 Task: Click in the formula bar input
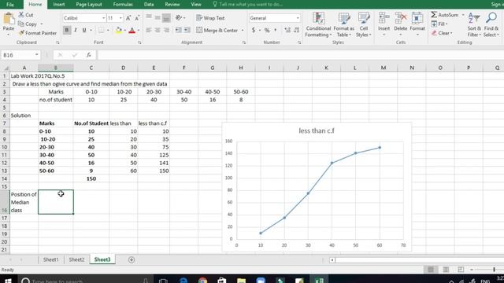point(301,55)
